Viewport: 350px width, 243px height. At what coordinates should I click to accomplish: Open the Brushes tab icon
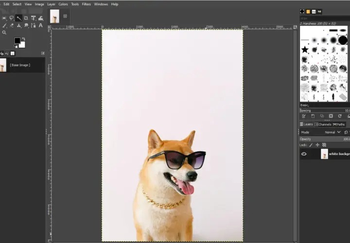click(x=302, y=11)
